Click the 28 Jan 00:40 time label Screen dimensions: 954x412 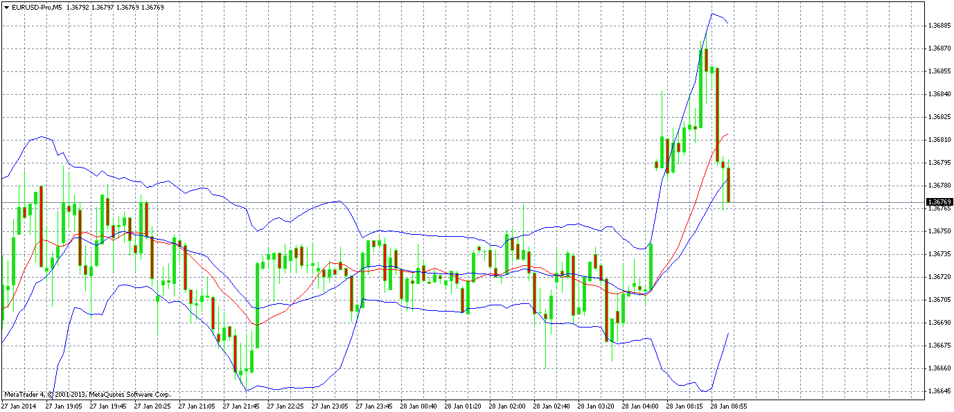tap(418, 406)
